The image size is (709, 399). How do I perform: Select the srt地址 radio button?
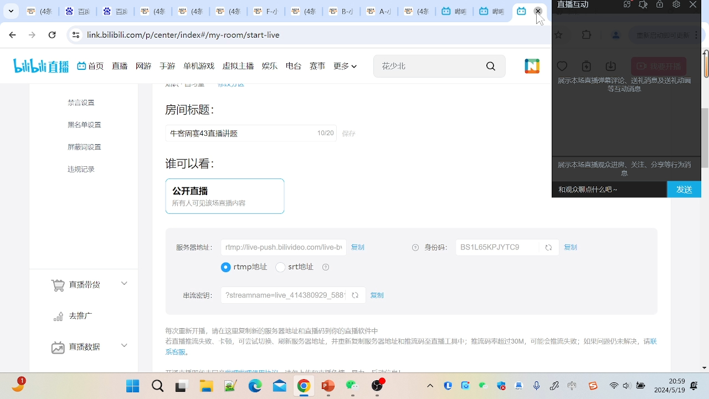(280, 267)
